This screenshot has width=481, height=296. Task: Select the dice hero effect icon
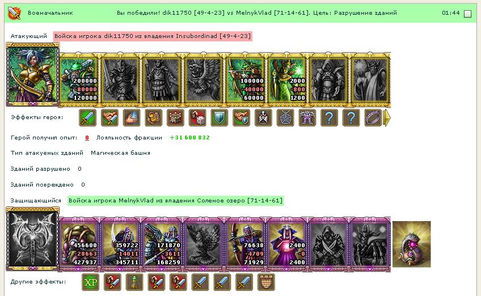[x=197, y=118]
